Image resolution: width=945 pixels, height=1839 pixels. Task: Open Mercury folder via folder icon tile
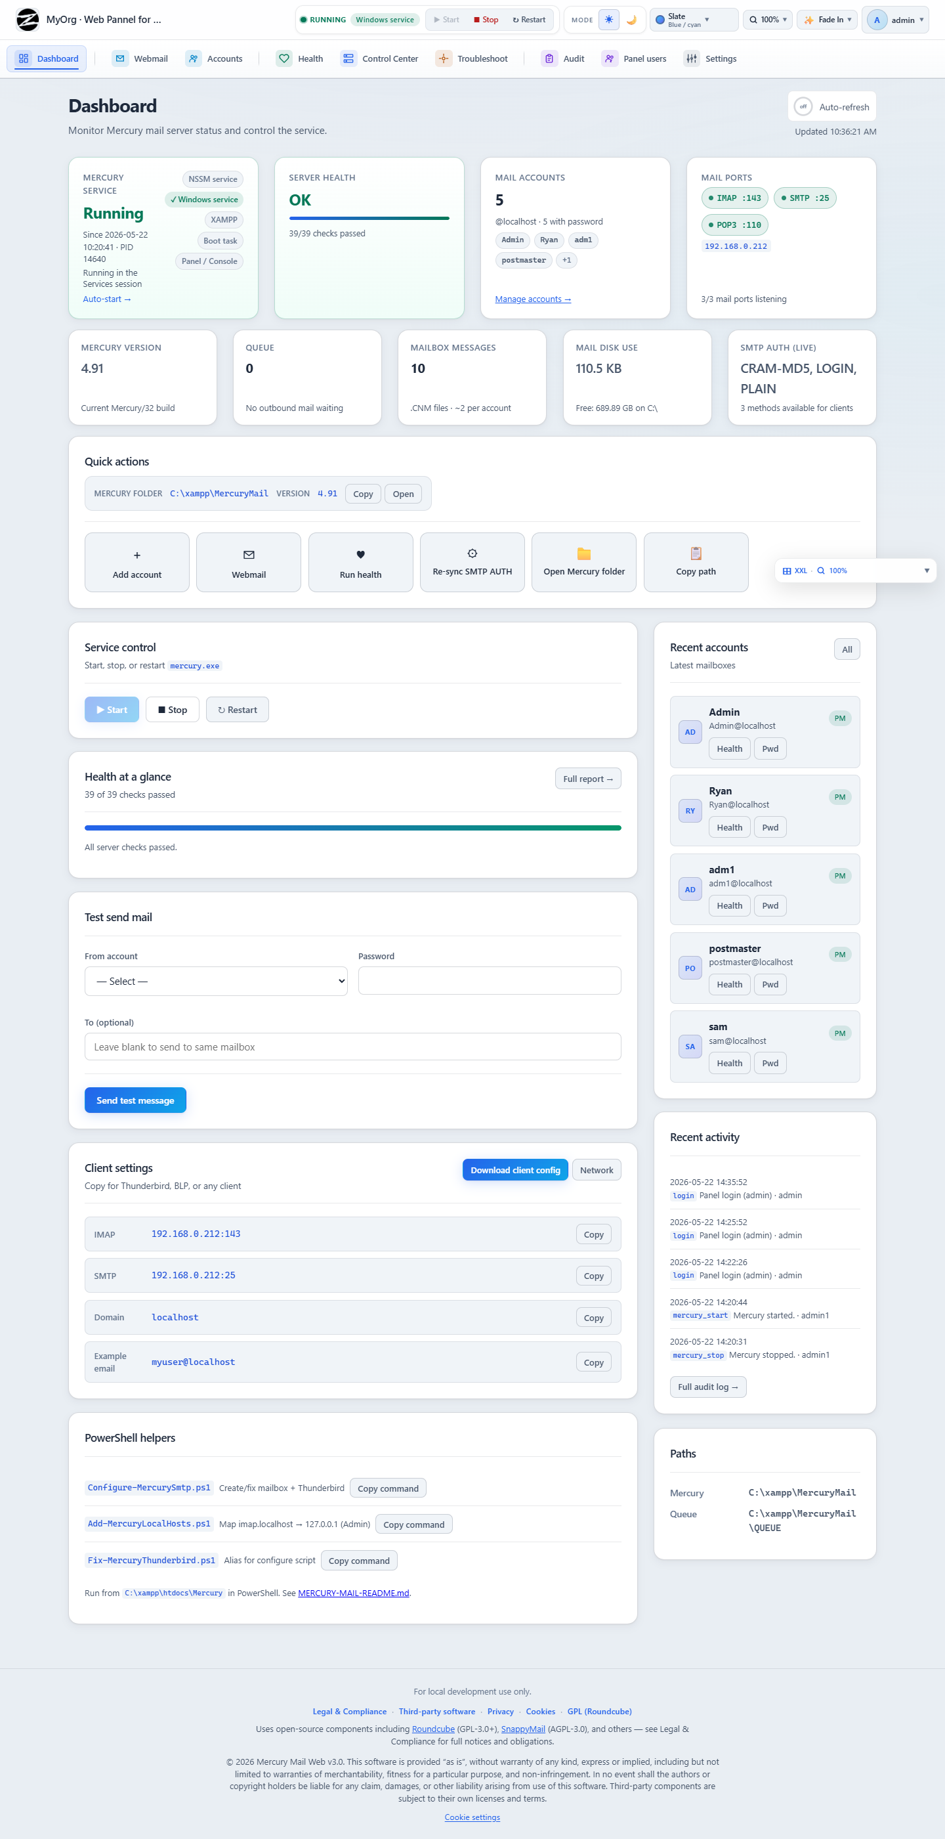[x=584, y=563]
